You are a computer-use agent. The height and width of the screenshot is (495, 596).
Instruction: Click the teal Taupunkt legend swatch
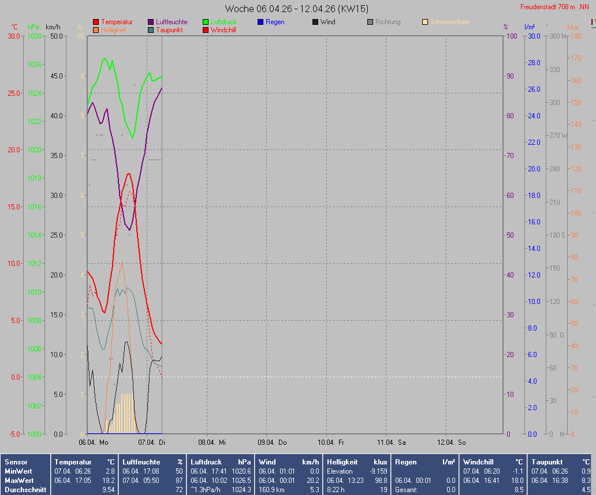tap(151, 30)
